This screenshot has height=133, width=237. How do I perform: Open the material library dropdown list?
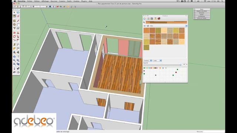(x=168, y=26)
